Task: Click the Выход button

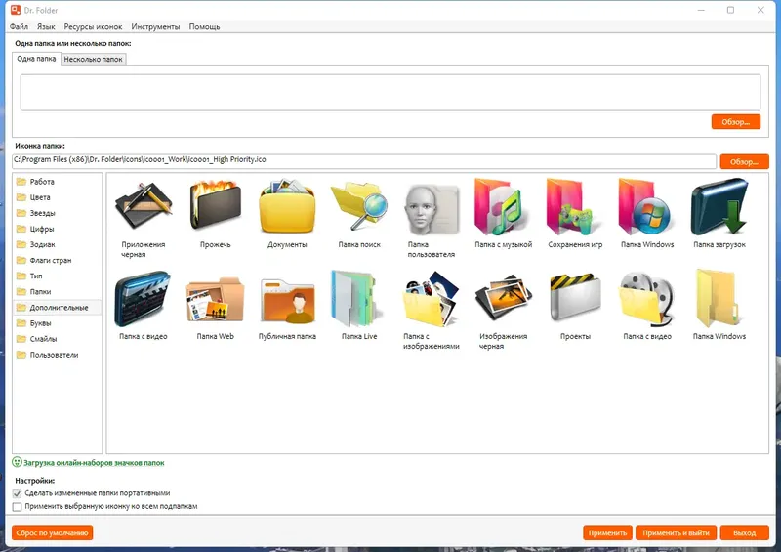Action: [x=745, y=532]
